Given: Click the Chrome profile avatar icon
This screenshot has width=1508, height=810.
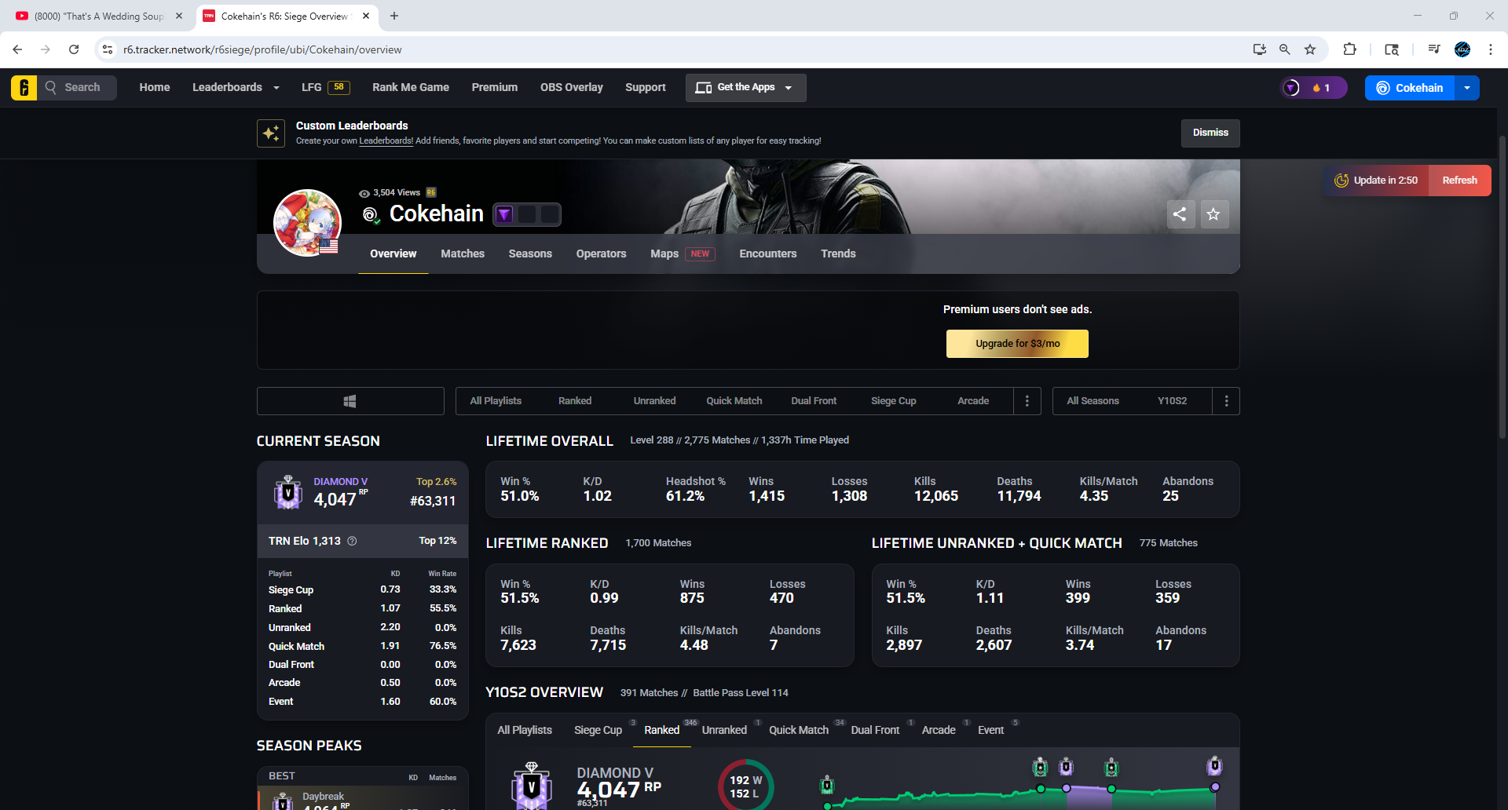Looking at the screenshot, I should tap(1462, 49).
